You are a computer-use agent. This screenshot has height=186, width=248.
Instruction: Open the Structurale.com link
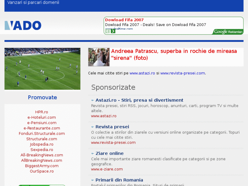click(x=42, y=139)
